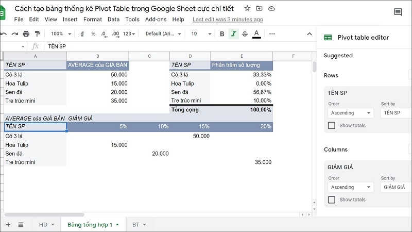
Task: Add a new sheet
Action: [8, 225]
